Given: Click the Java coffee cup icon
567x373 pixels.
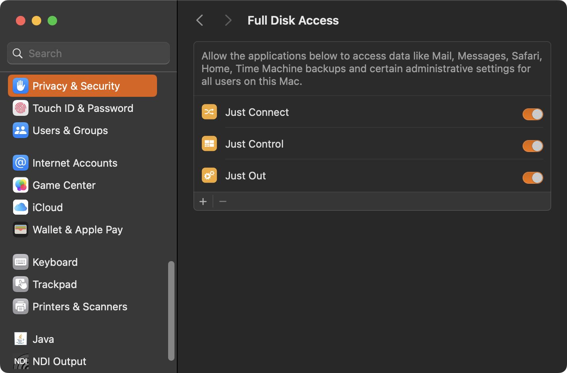Looking at the screenshot, I should click(21, 339).
